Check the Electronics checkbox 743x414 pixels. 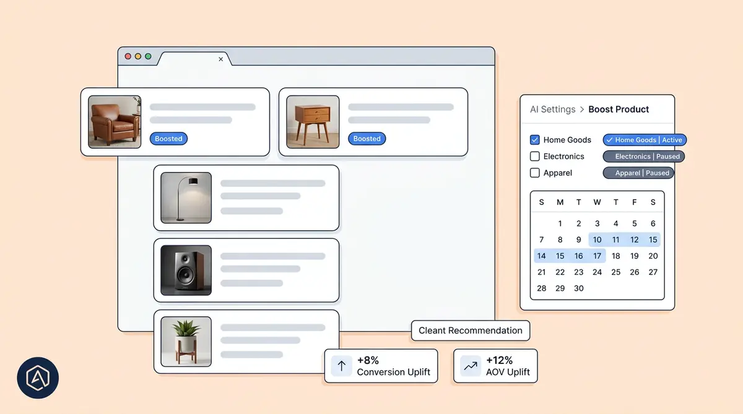(534, 156)
